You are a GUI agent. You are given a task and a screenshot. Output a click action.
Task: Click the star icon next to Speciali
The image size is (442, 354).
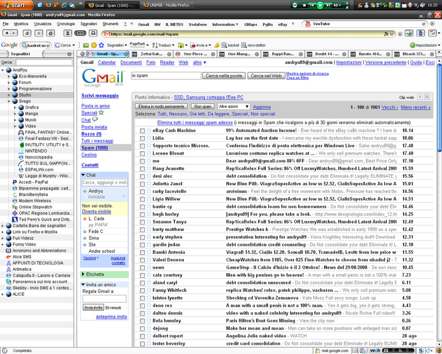[x=101, y=112]
